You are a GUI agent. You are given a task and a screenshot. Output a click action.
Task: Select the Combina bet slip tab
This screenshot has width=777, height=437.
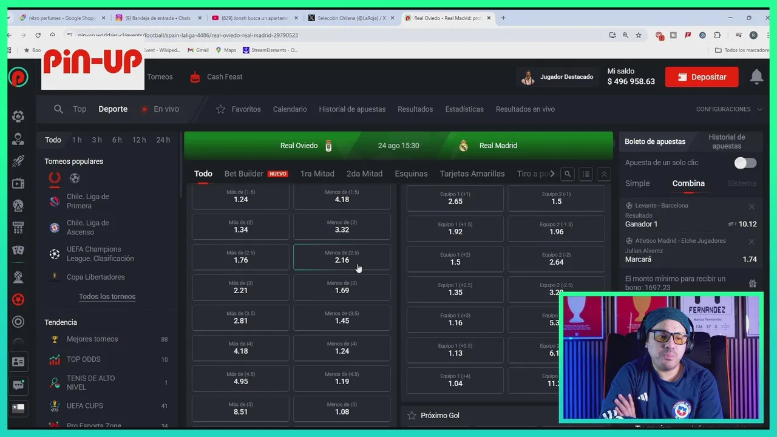click(688, 183)
